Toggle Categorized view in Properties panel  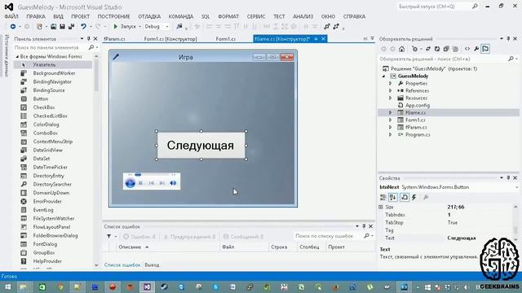pyautogui.click(x=383, y=197)
